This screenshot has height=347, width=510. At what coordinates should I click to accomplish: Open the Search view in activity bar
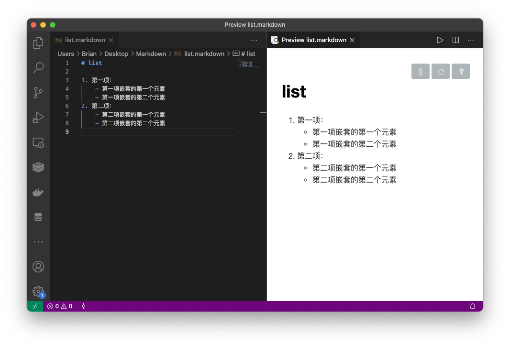click(38, 67)
